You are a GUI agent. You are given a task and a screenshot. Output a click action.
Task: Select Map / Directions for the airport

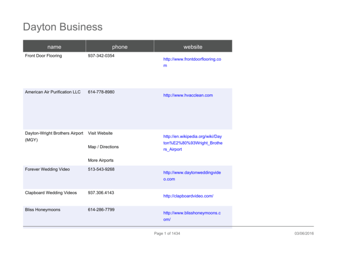click(x=103, y=146)
